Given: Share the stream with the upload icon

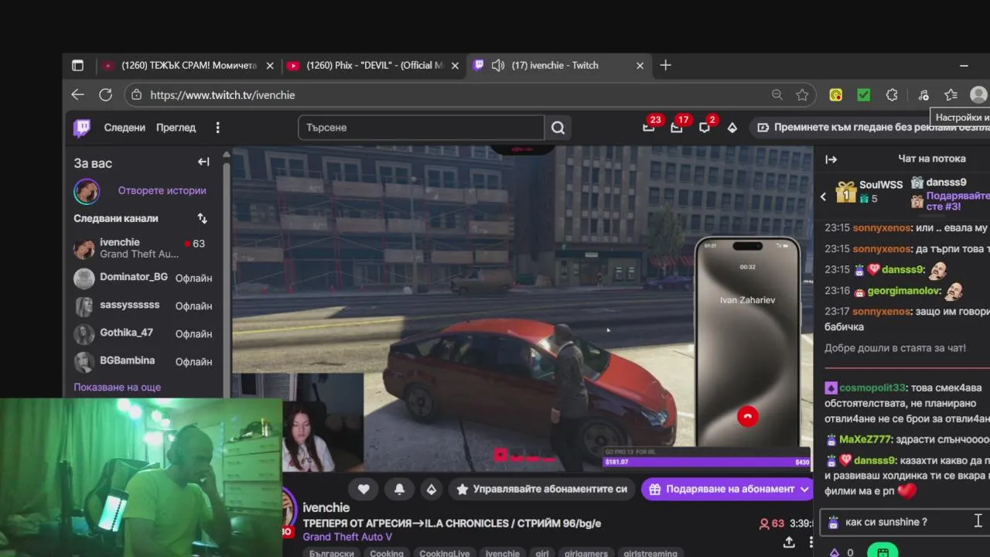Looking at the screenshot, I should click(x=789, y=542).
